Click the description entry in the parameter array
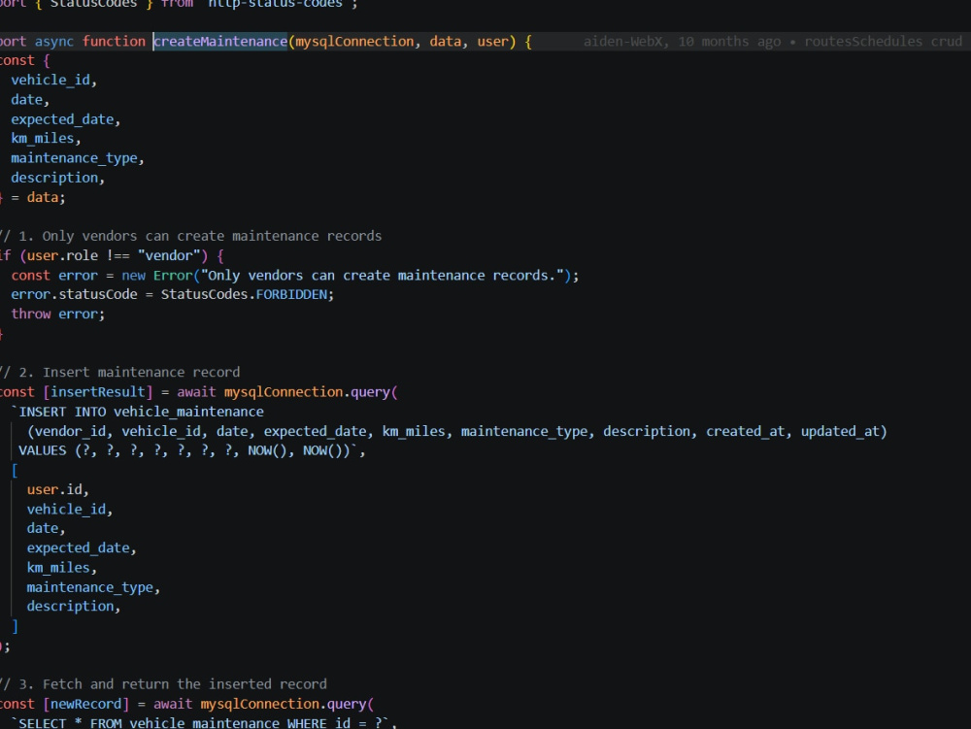Viewport: 971px width, 729px height. tap(73, 607)
